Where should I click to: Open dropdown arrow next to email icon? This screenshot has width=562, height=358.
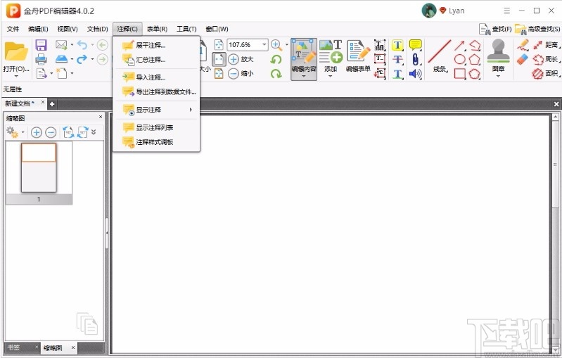point(72,45)
